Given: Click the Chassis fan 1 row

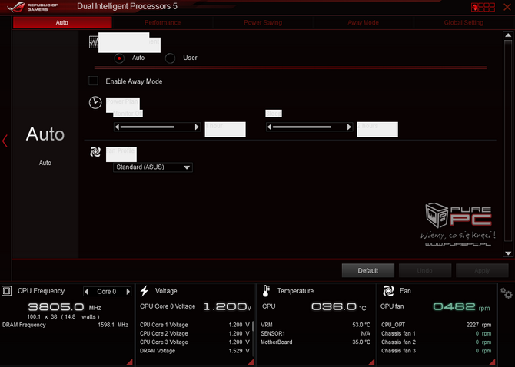Looking at the screenshot, I should 436,333.
